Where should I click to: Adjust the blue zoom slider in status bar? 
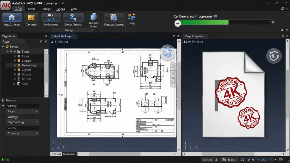point(261,160)
